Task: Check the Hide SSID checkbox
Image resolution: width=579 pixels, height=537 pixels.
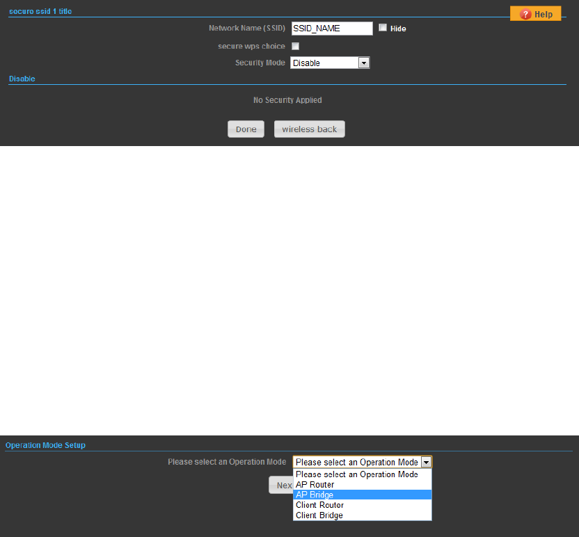Action: point(383,28)
